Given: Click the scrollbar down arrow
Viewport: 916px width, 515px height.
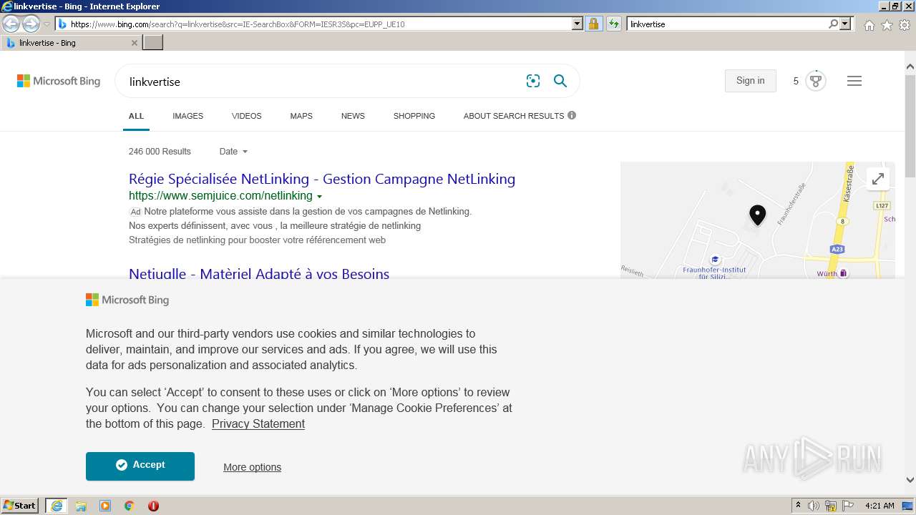Looking at the screenshot, I should point(910,480).
